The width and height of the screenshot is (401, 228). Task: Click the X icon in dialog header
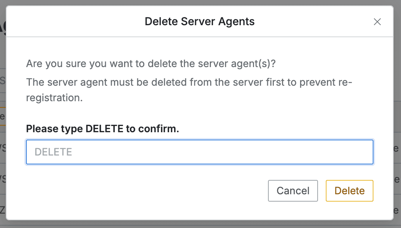coord(377,22)
